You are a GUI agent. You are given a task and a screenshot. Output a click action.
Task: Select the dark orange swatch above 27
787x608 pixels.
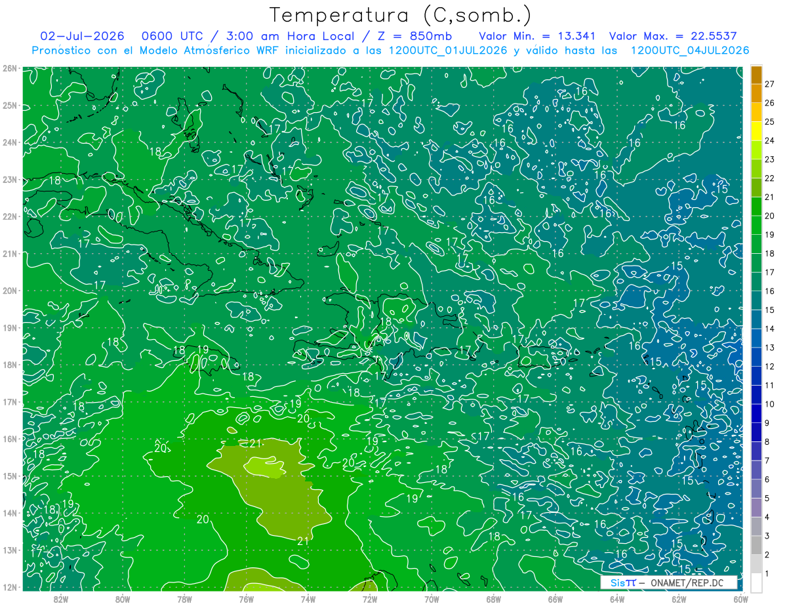click(x=756, y=74)
